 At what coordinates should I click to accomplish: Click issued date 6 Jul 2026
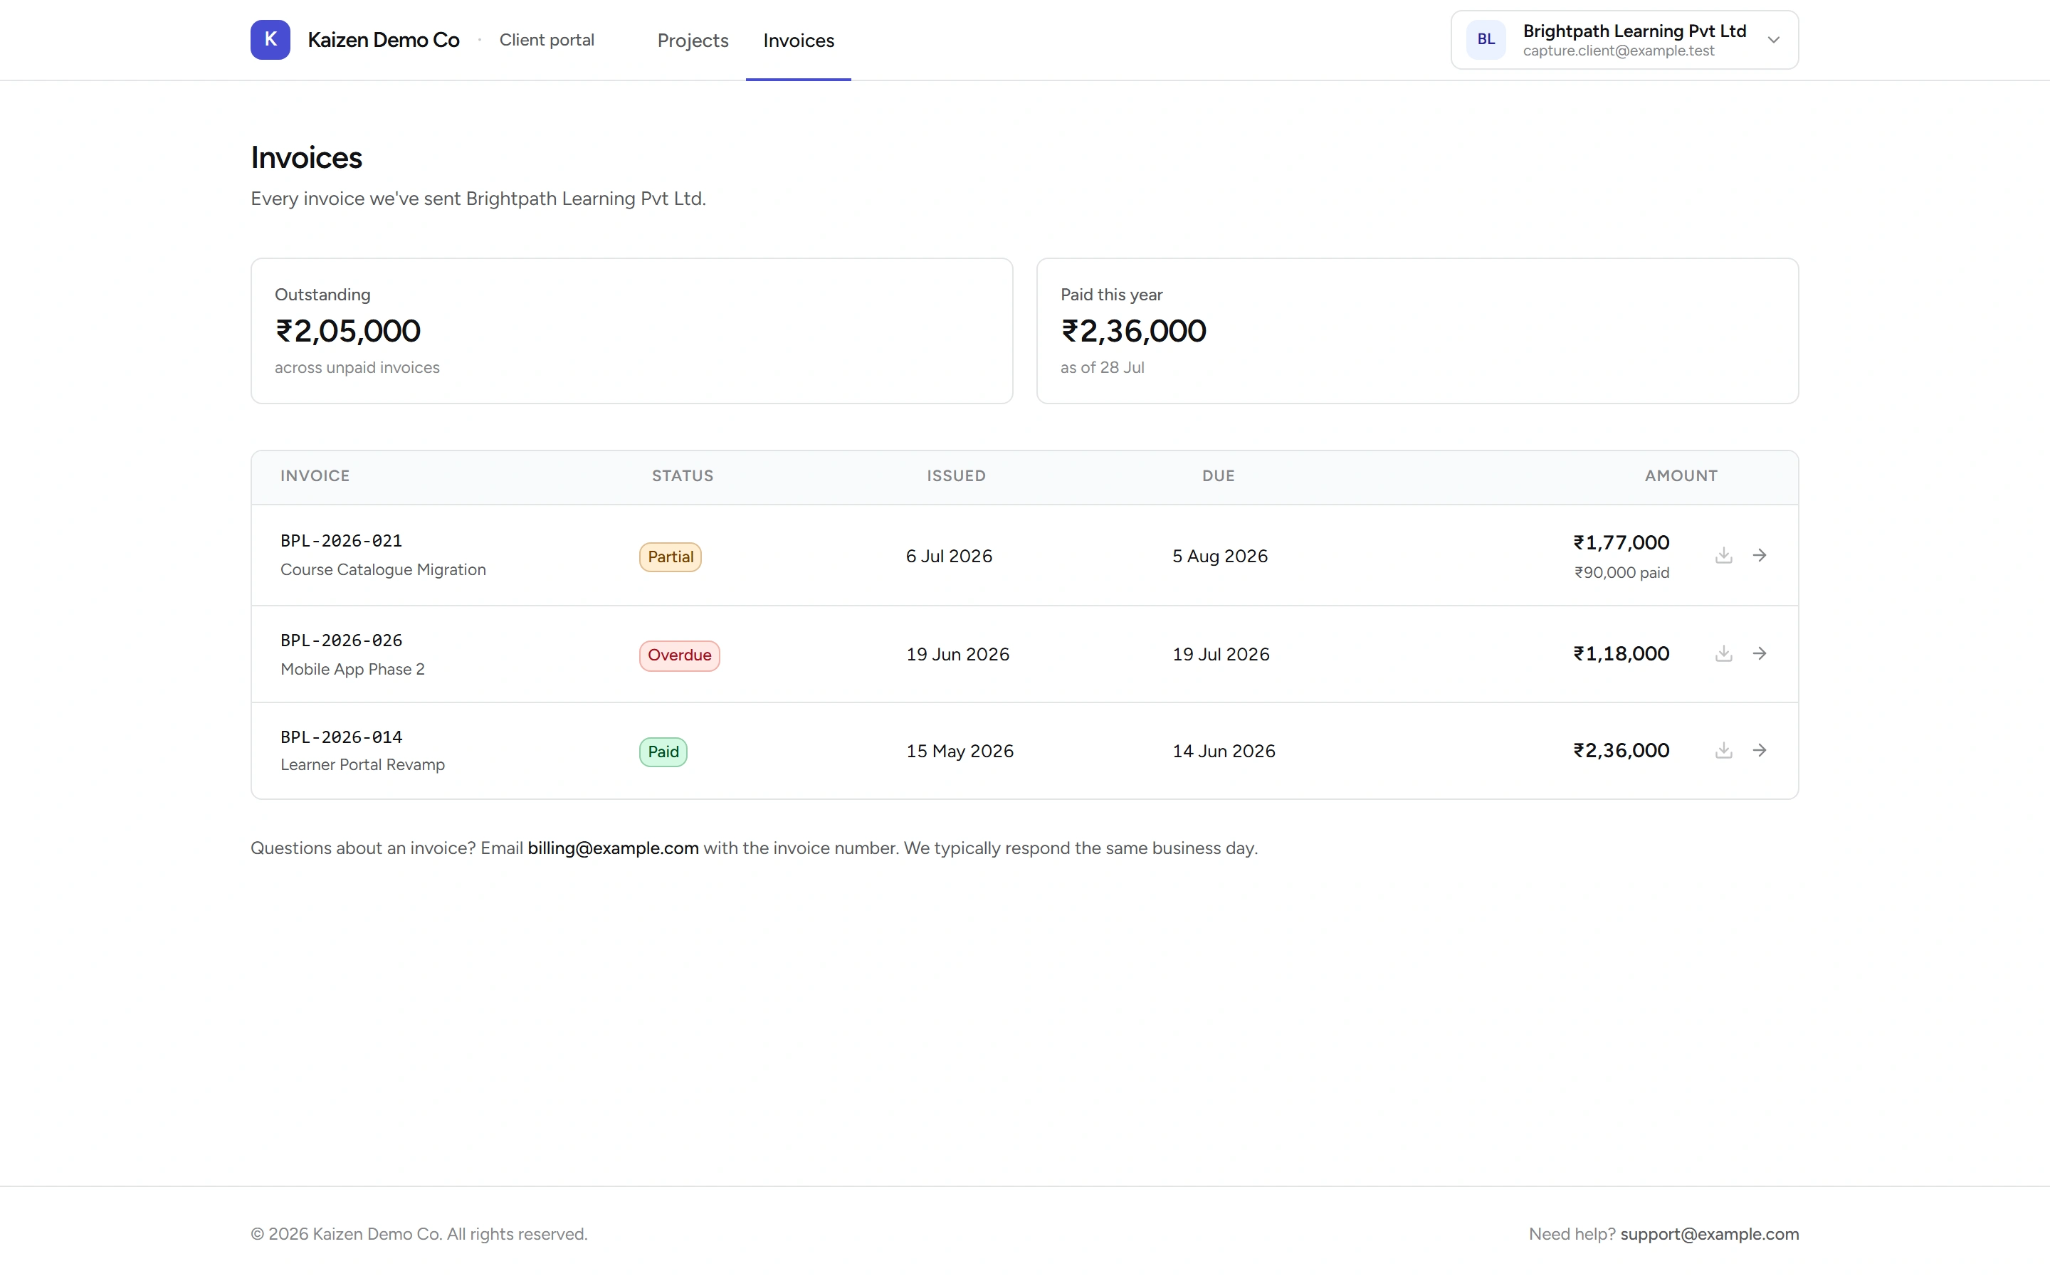[x=949, y=557]
